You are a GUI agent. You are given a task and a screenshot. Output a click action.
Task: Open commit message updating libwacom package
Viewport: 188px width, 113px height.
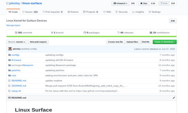(60, 65)
